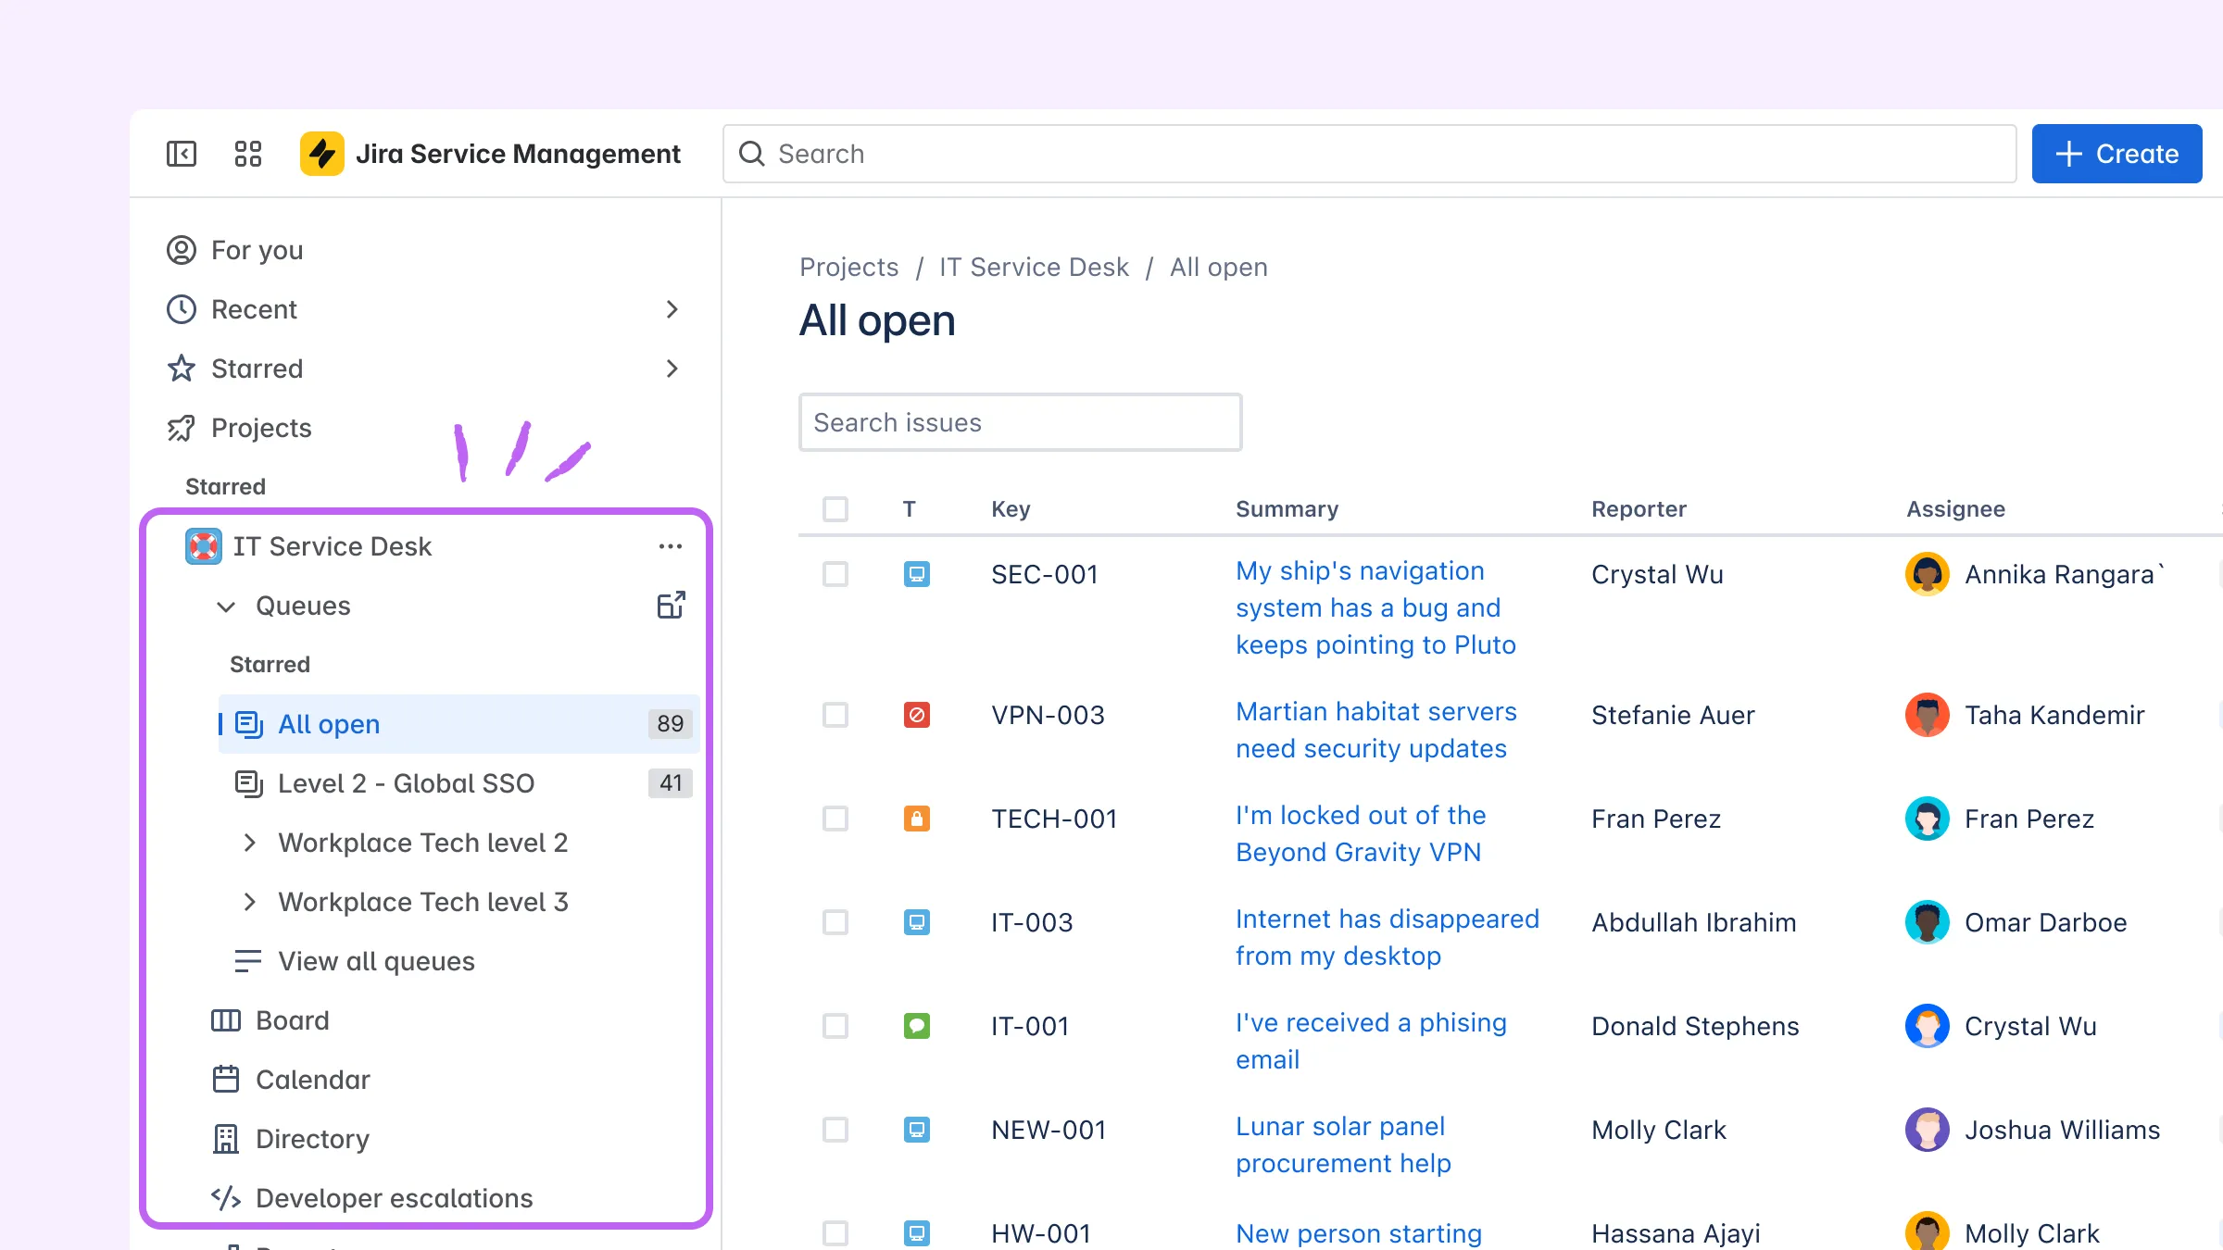
Task: Click the Search issues field
Action: (1020, 422)
